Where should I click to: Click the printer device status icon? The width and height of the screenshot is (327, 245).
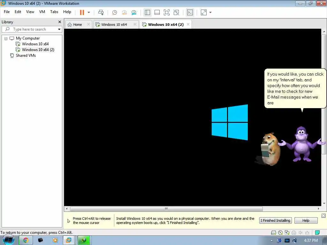pyautogui.click(x=294, y=233)
